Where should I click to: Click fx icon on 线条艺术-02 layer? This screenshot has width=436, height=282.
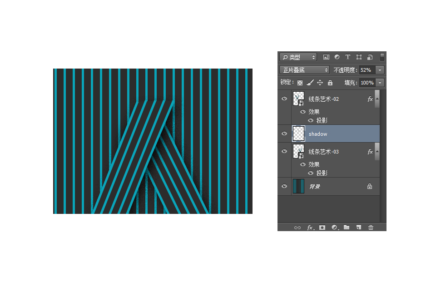(370, 99)
